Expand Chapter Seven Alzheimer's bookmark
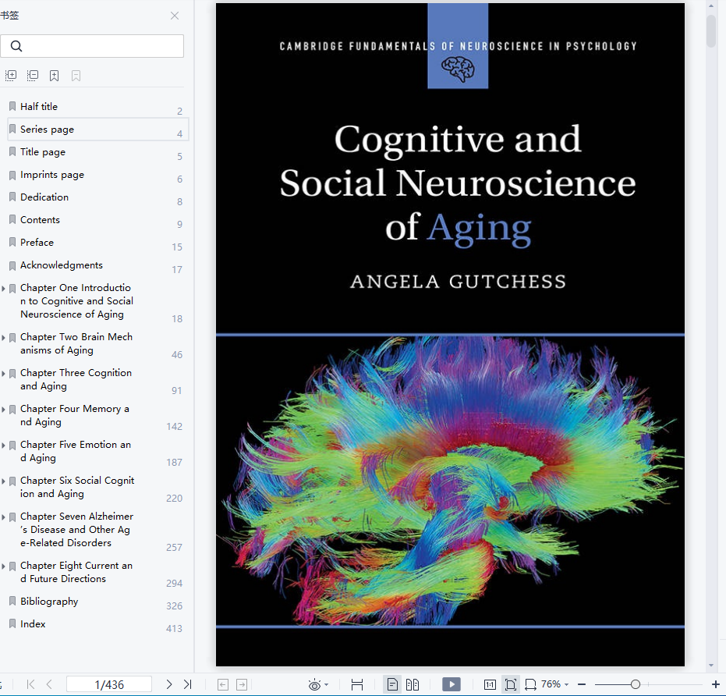The height and width of the screenshot is (696, 726). pos(4,517)
